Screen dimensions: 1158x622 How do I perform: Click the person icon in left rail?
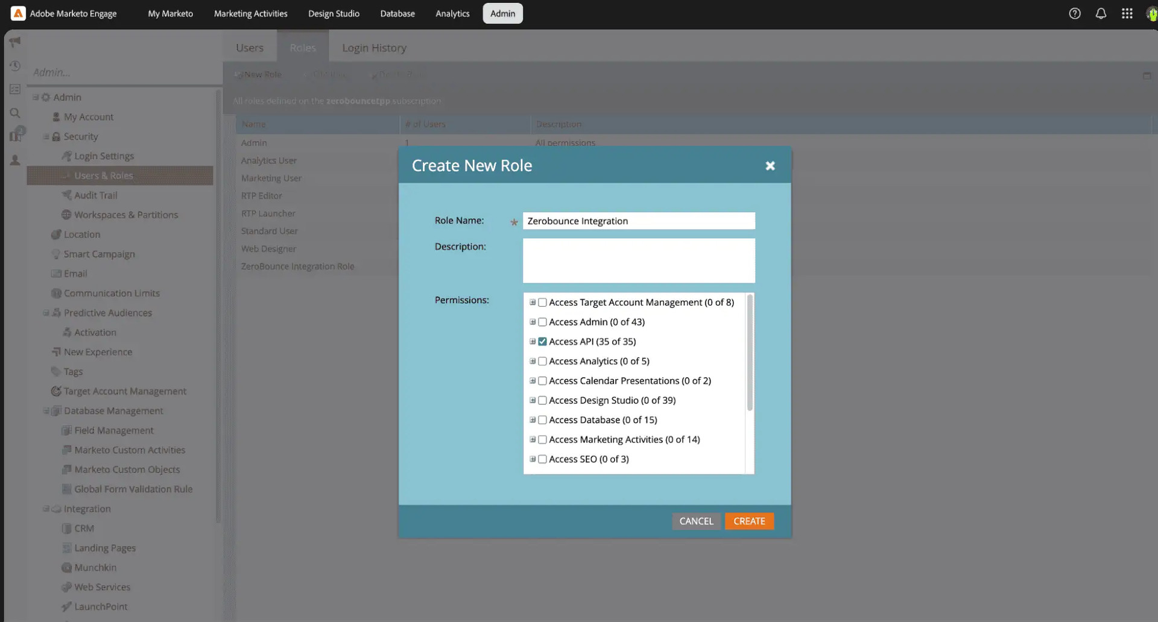coord(15,160)
